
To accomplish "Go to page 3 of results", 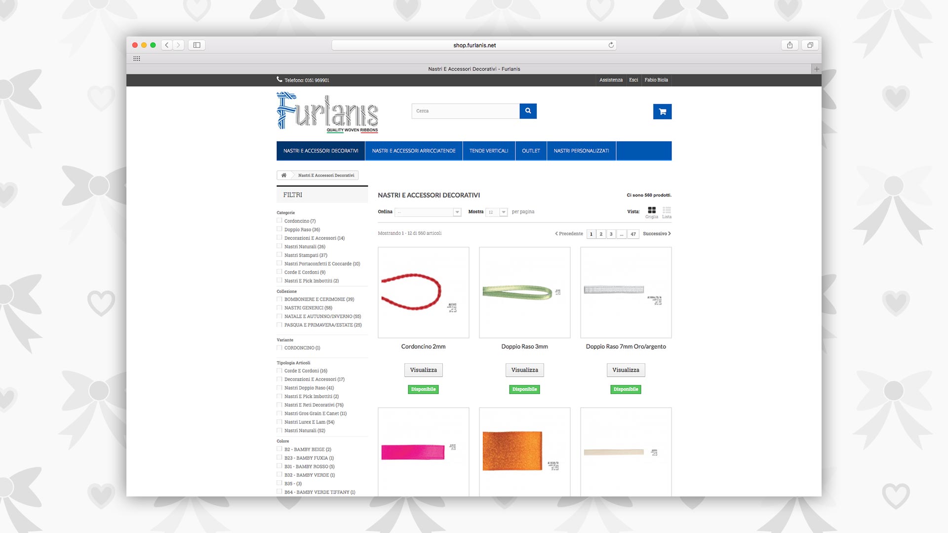I will [611, 234].
